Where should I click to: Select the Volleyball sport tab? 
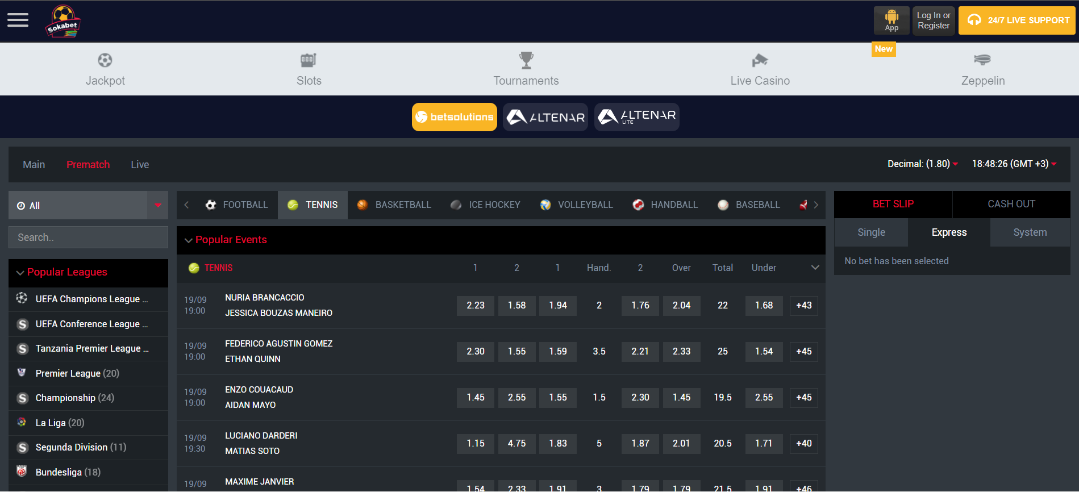(x=576, y=205)
